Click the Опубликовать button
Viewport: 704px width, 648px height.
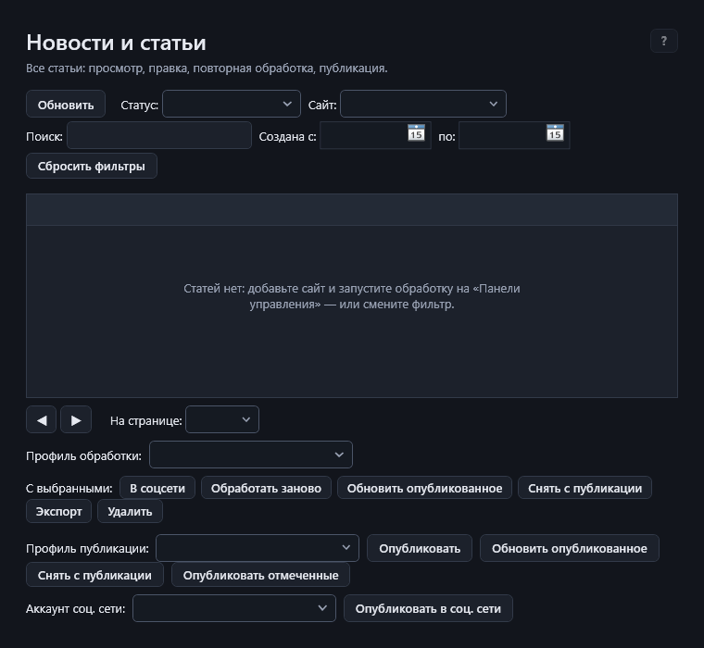click(420, 548)
